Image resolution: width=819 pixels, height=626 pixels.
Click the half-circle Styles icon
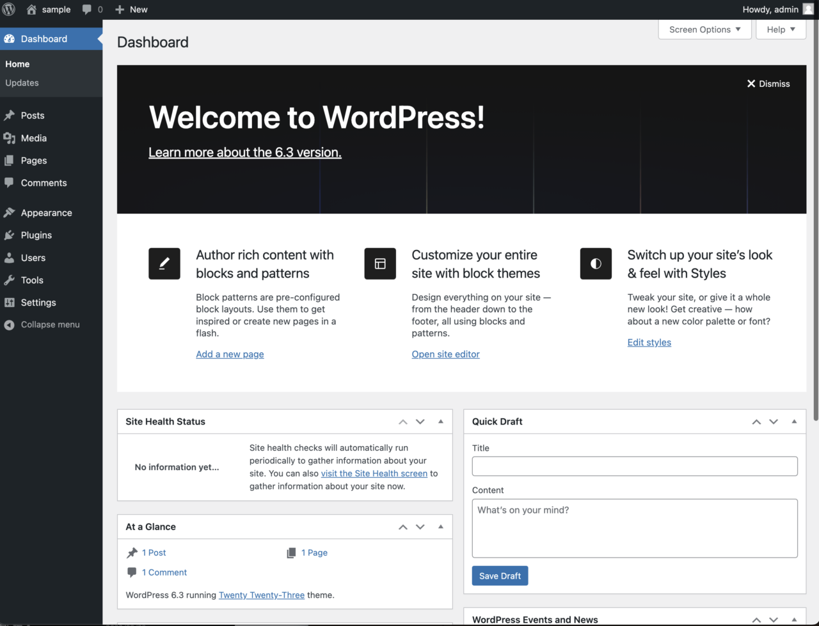pyautogui.click(x=596, y=263)
